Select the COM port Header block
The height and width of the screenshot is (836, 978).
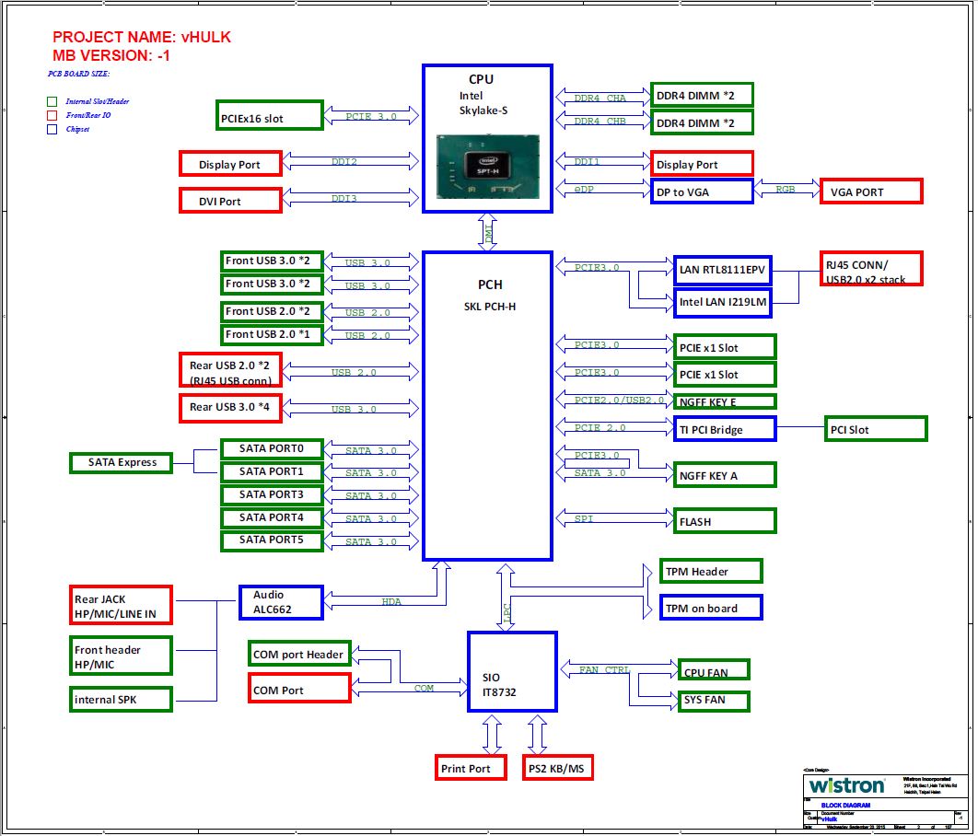point(299,654)
